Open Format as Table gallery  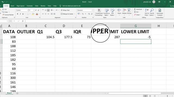(x=106, y=12)
